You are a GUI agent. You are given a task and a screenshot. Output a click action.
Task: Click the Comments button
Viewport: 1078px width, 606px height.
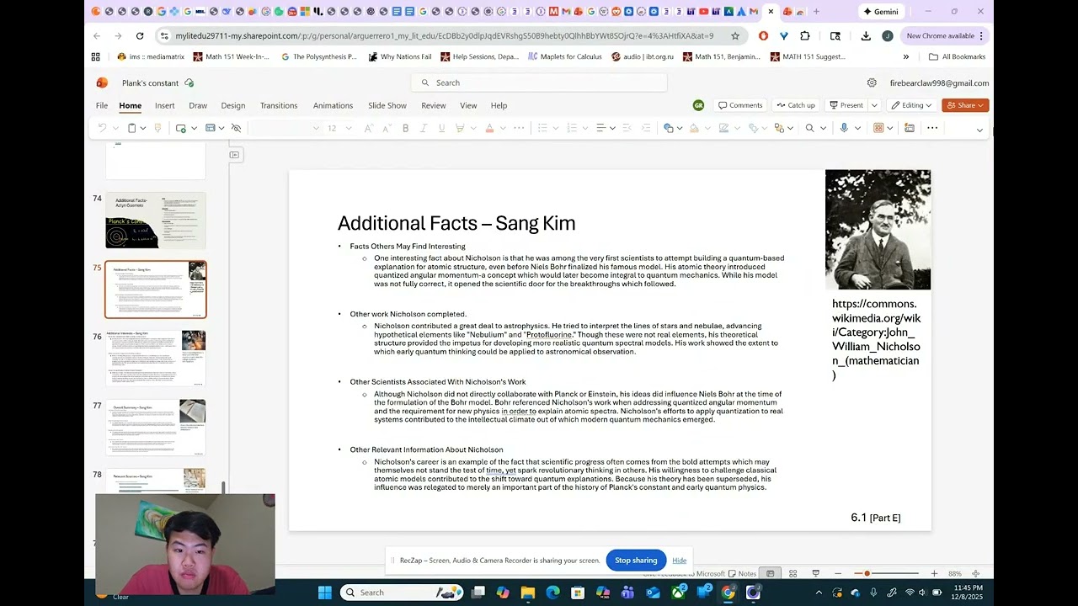pyautogui.click(x=740, y=105)
